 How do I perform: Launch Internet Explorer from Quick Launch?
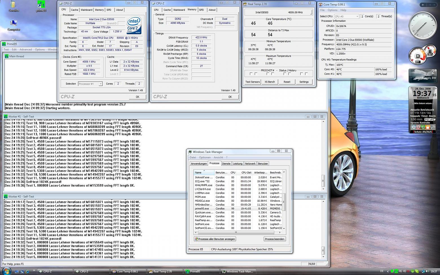click(x=27, y=271)
